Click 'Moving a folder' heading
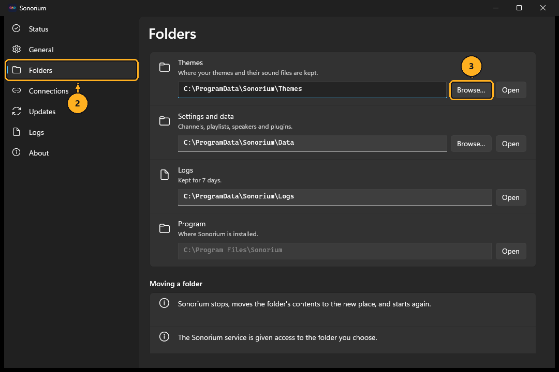Viewport: 559px width, 372px height. tap(176, 284)
